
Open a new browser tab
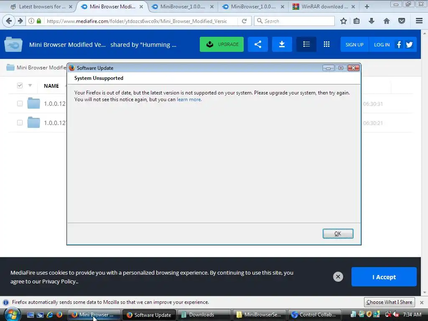(367, 7)
